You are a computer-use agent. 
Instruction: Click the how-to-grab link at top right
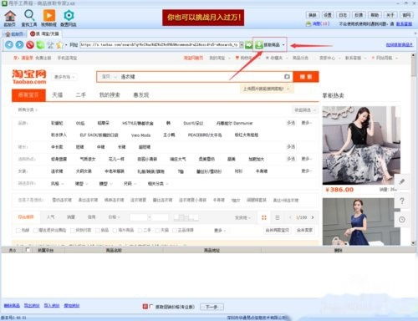pyautogui.click(x=399, y=44)
